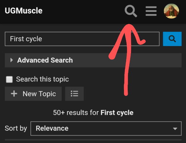Submit search with the blue magnifier button

pos(172,39)
